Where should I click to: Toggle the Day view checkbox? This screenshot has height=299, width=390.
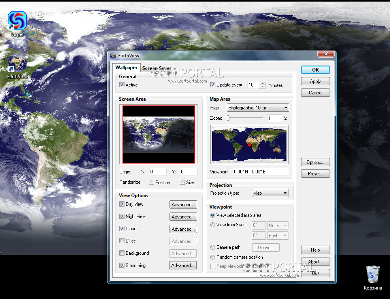[x=122, y=204]
